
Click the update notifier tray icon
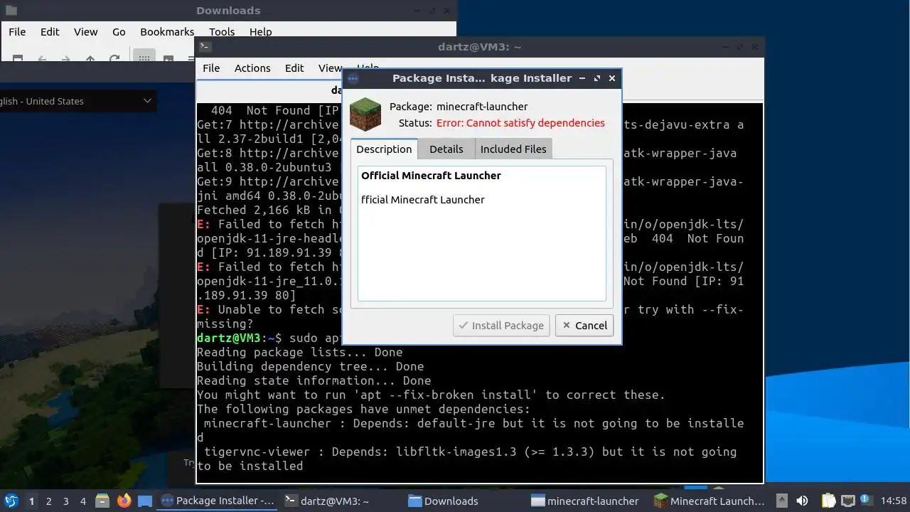click(866, 501)
